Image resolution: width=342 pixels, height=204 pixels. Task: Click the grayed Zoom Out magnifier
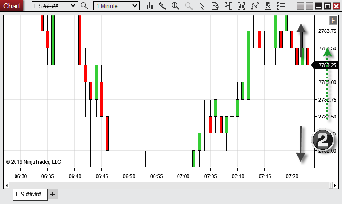click(189, 6)
